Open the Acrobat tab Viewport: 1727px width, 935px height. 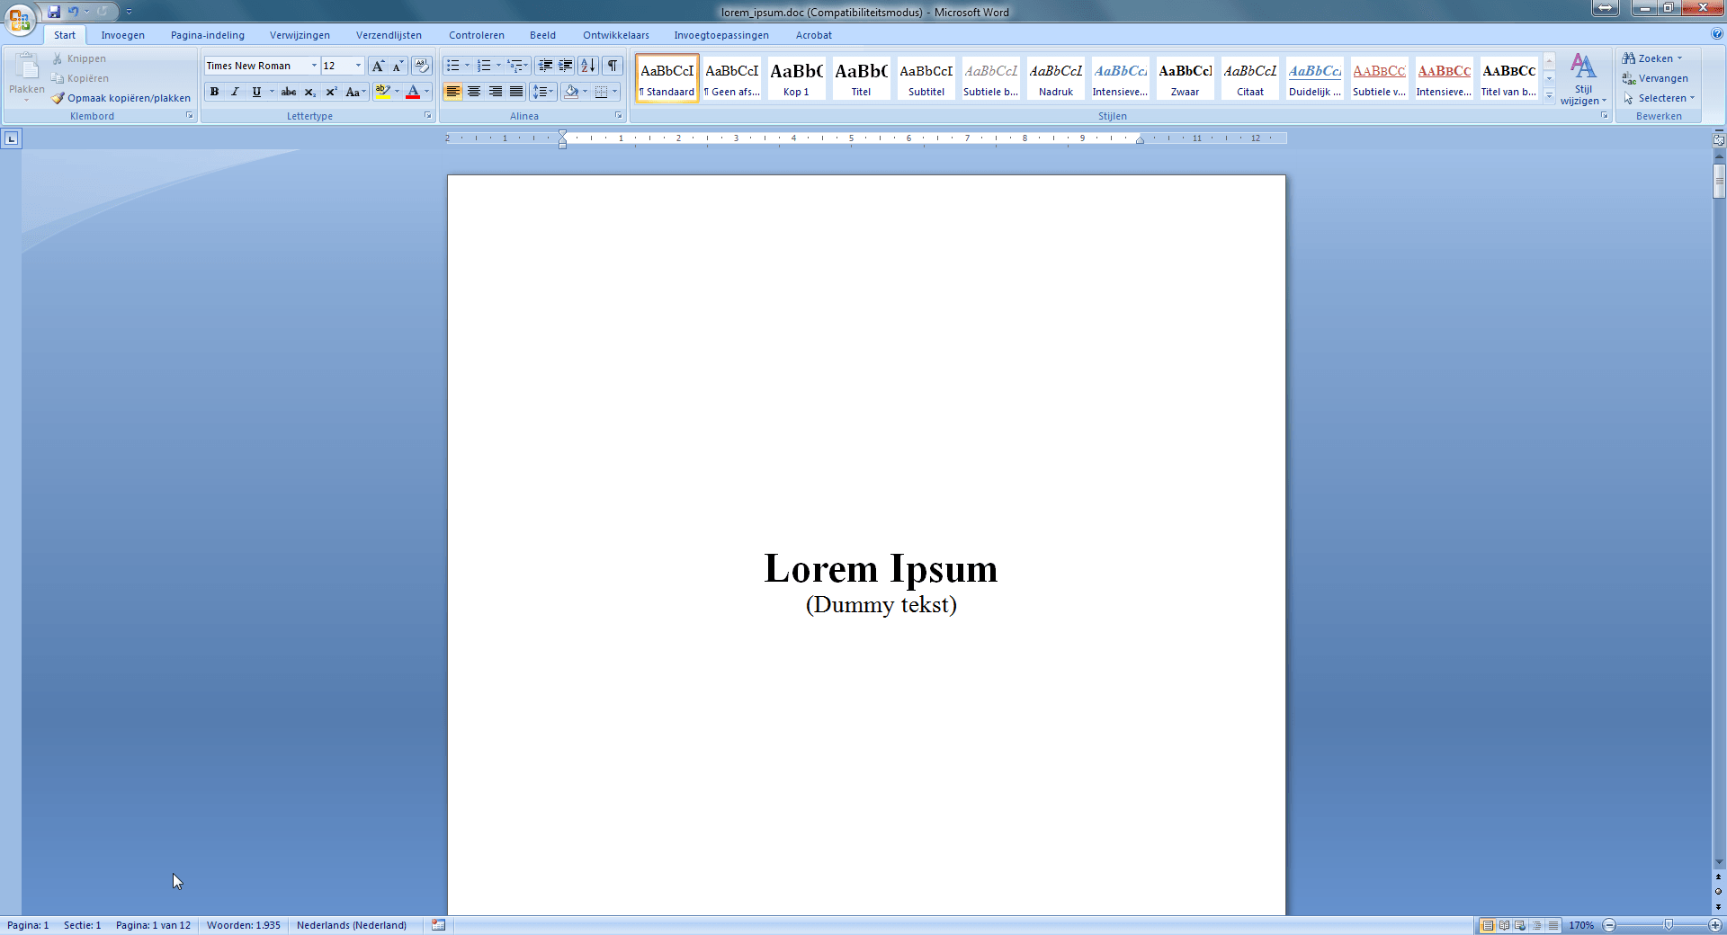pos(814,35)
